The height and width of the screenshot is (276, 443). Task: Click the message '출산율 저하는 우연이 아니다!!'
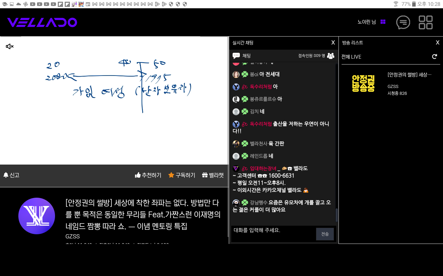point(281,127)
